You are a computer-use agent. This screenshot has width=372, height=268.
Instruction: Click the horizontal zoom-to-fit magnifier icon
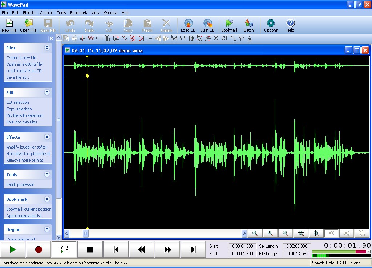click(301, 234)
